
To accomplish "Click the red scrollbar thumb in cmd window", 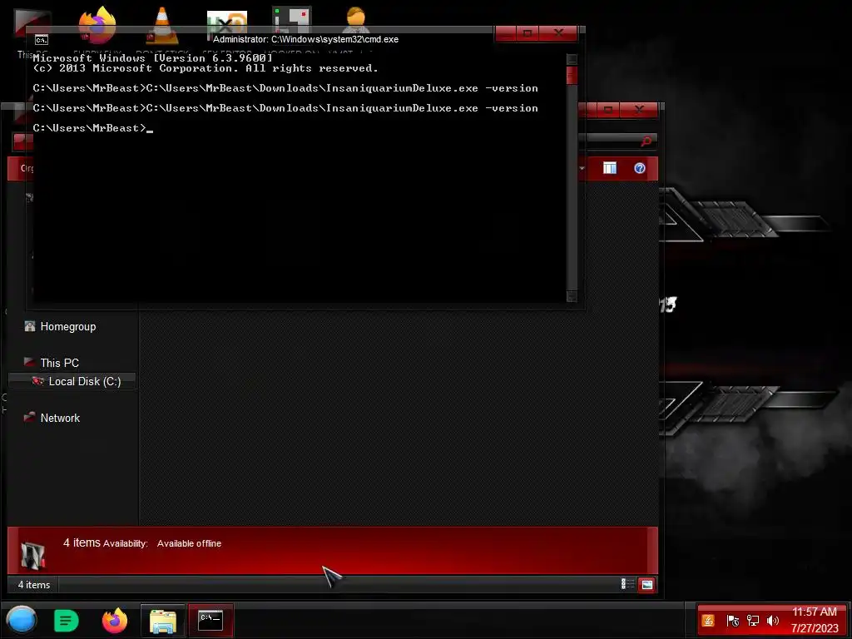I will pyautogui.click(x=572, y=75).
